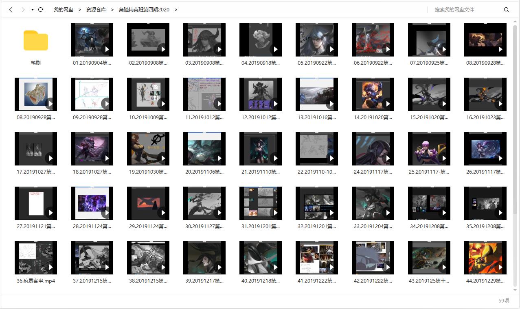Image resolution: width=520 pixels, height=309 pixels.
Task: Select the thumbnail for 16.20191023
Action: pos(485,94)
